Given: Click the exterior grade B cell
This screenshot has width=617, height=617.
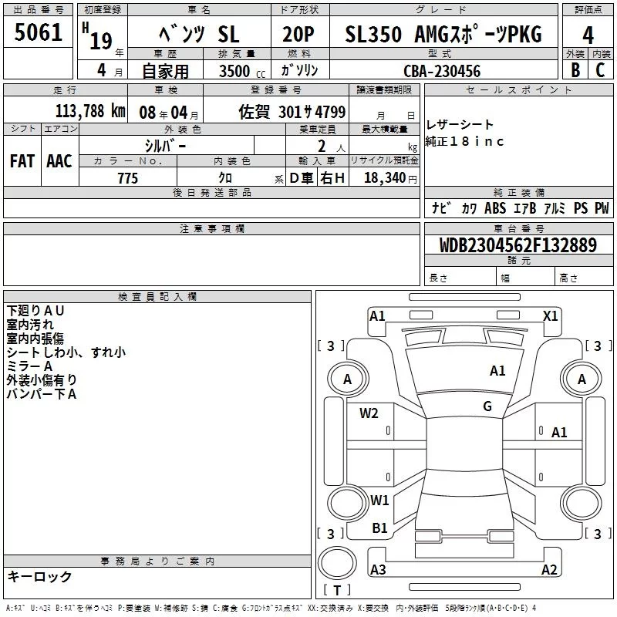Looking at the screenshot, I should point(575,70).
